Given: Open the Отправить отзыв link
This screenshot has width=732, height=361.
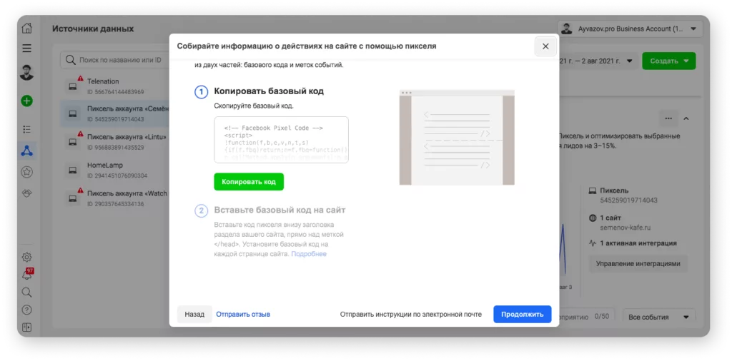Looking at the screenshot, I should [243, 315].
